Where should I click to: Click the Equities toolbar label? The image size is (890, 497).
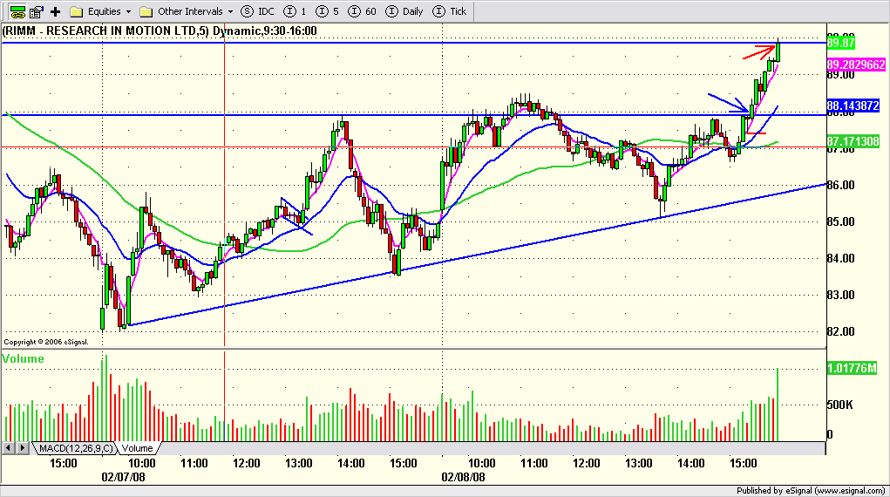click(x=105, y=11)
